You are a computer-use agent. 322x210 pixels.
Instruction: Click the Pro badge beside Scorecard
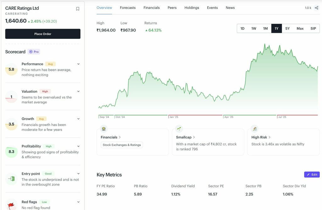pyautogui.click(x=34, y=52)
